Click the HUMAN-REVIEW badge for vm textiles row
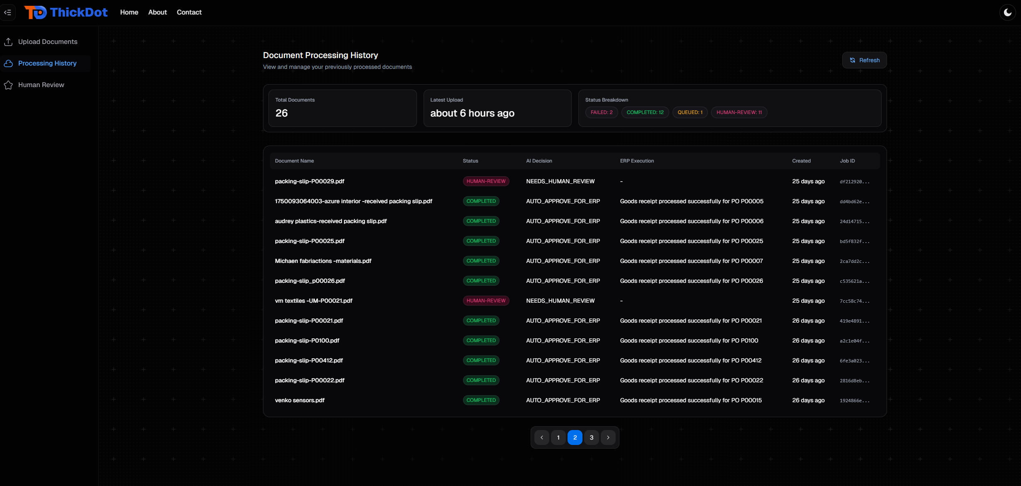This screenshot has width=1021, height=486. click(486, 301)
